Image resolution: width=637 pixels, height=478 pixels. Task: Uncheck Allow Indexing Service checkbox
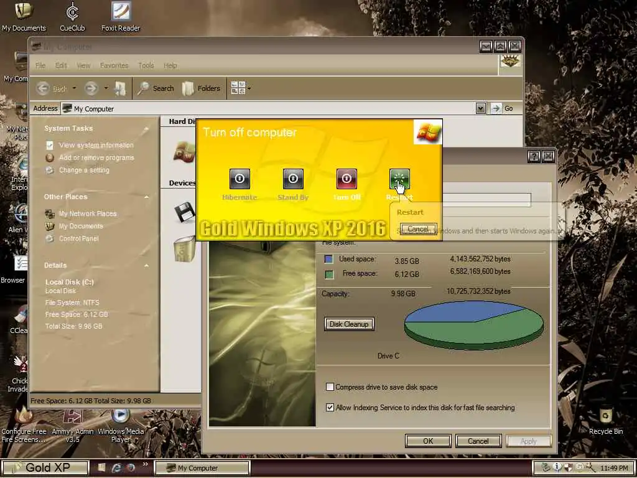[330, 407]
